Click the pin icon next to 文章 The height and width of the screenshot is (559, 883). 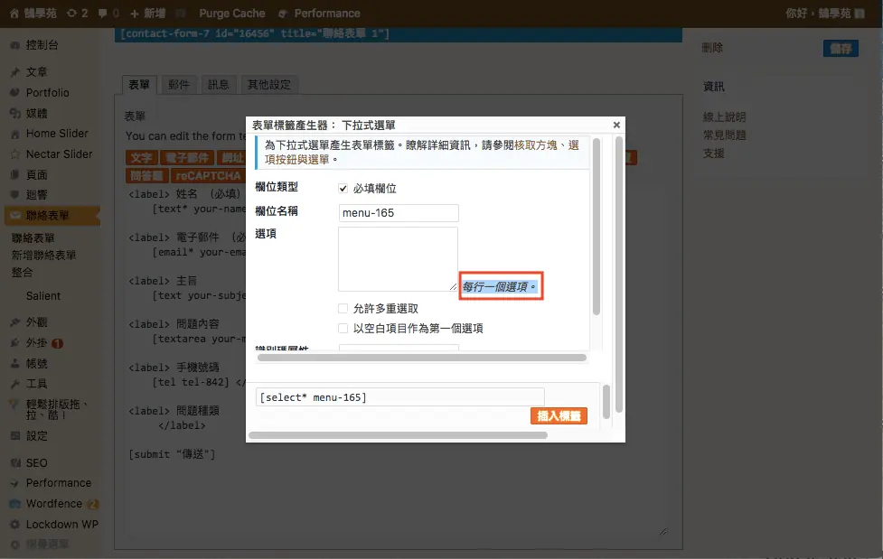[x=15, y=72]
